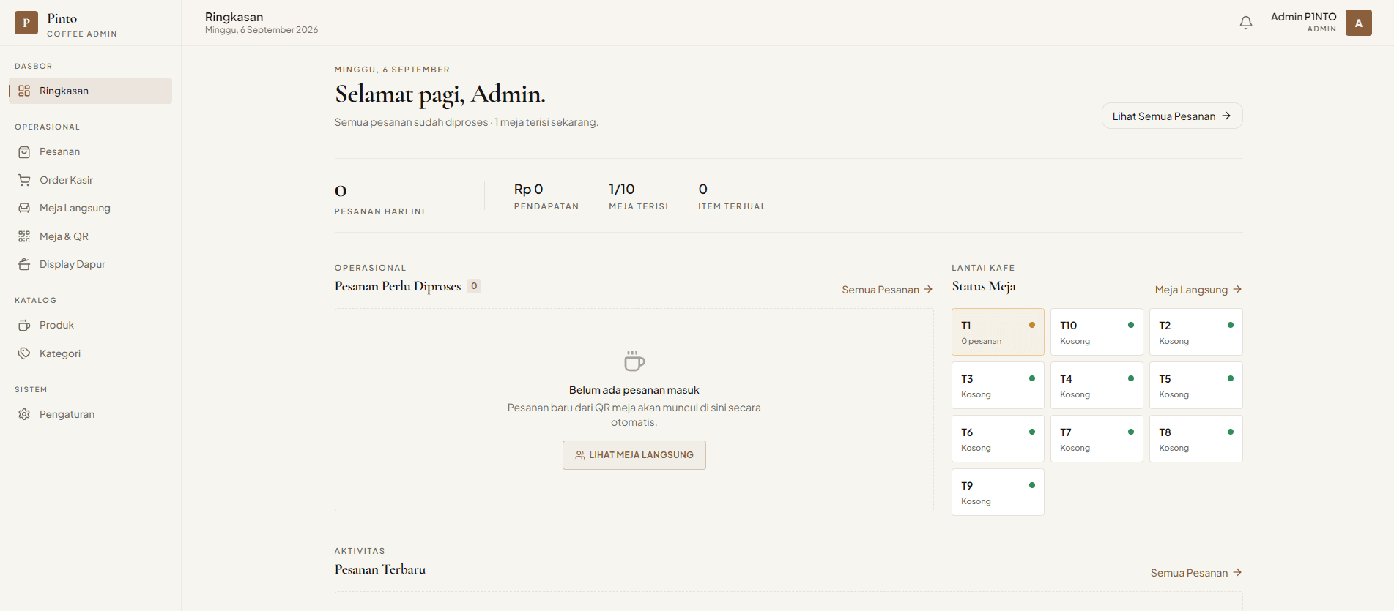Select table card T3

(x=998, y=386)
